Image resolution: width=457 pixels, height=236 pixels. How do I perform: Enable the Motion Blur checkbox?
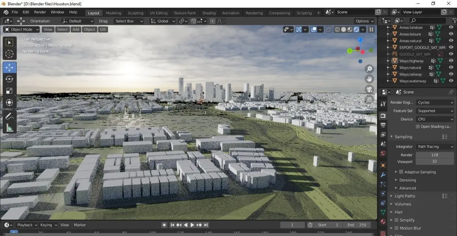[x=396, y=228]
